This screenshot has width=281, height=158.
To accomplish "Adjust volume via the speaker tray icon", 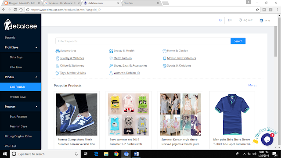I will pos(254,154).
